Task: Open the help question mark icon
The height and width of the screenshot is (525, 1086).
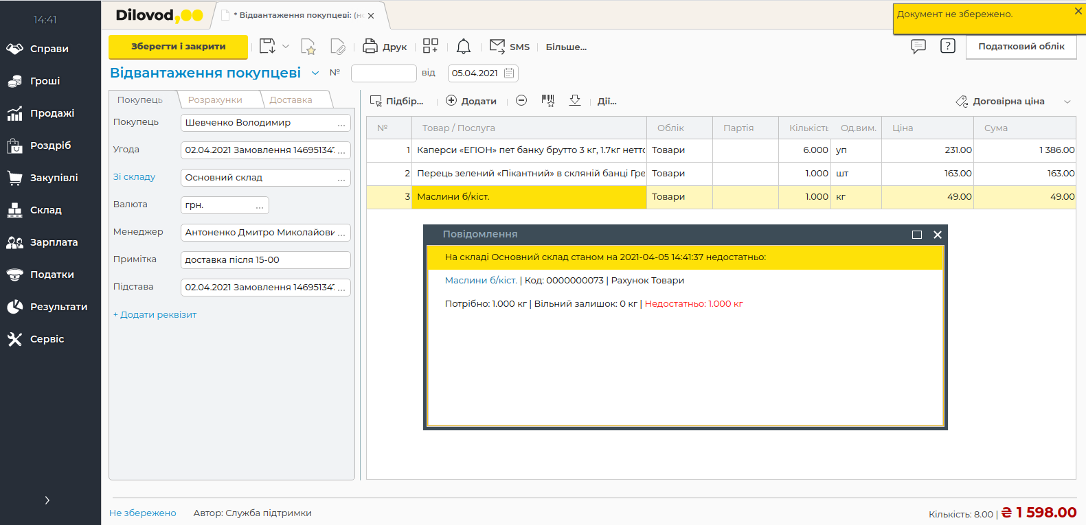Action: pyautogui.click(x=947, y=46)
